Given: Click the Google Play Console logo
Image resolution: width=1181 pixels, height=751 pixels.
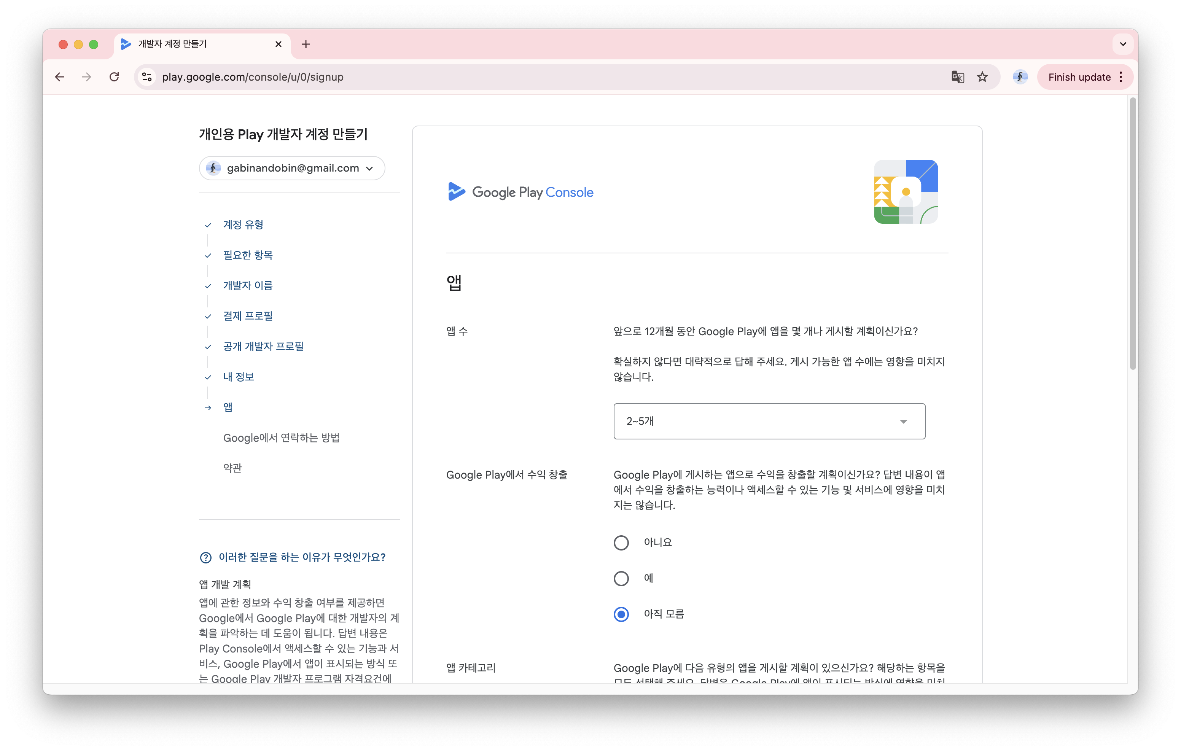Looking at the screenshot, I should point(520,192).
